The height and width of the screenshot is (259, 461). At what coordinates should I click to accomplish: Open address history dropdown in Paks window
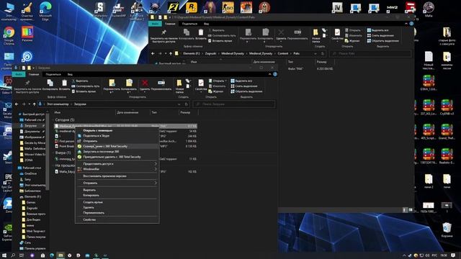315,53
